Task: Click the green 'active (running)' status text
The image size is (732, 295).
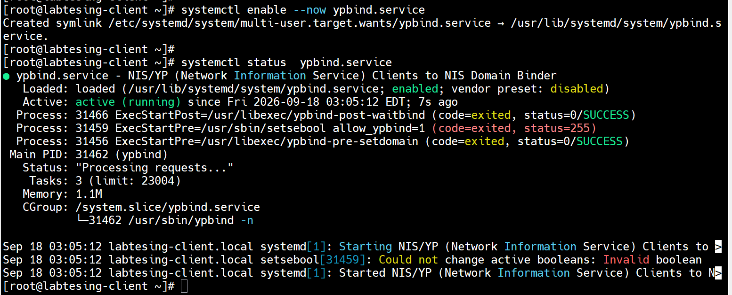Action: pyautogui.click(x=128, y=102)
